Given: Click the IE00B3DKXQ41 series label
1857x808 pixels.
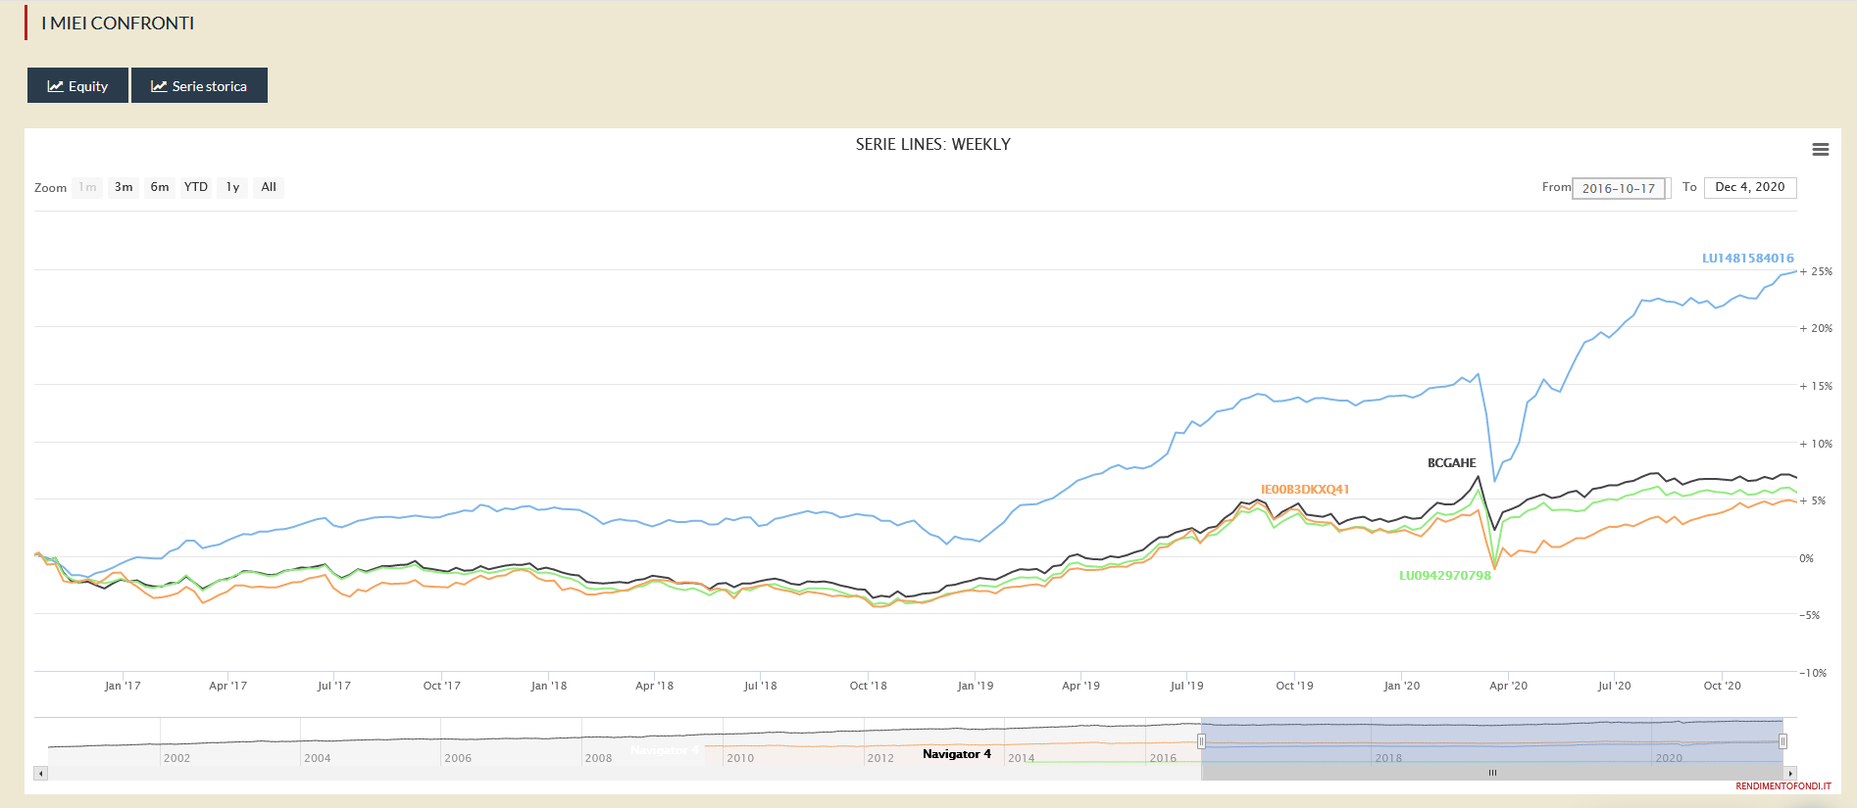Looking at the screenshot, I should [x=1304, y=490].
